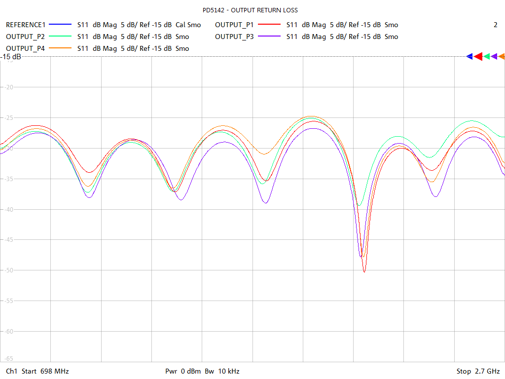Click the red OUTPUT_P1 trace line sample
This screenshot has height=379, width=505.
coord(269,25)
